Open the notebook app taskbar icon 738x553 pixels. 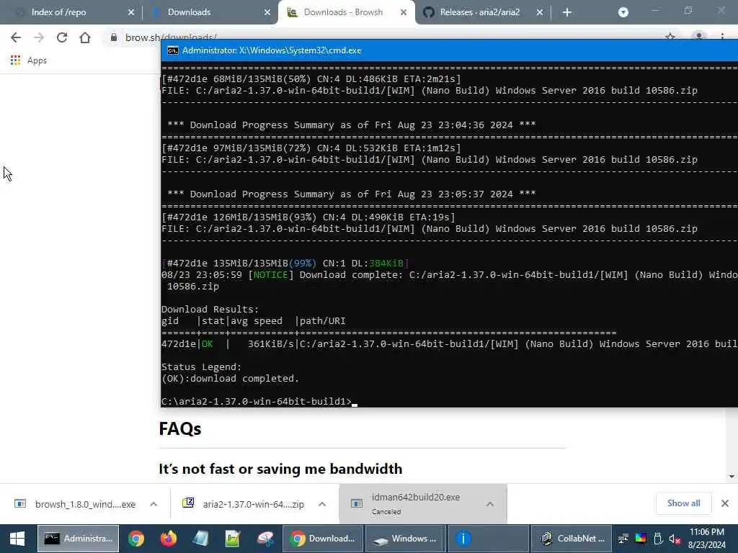pyautogui.click(x=200, y=539)
